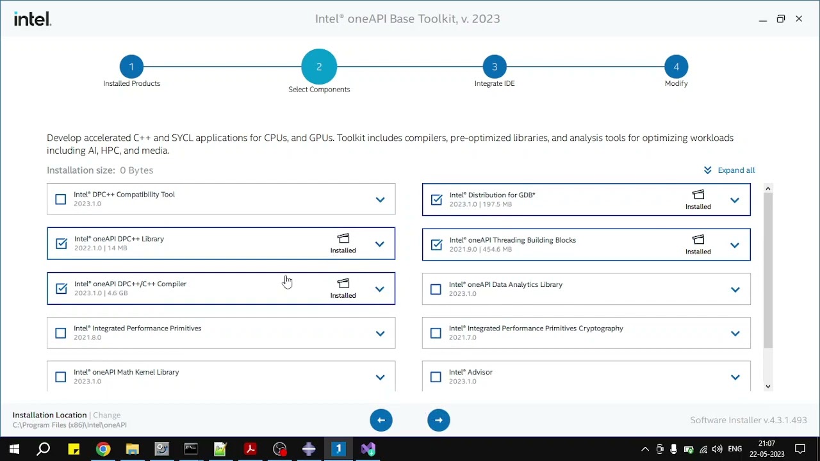Show hidden system tray icons

pos(645,449)
